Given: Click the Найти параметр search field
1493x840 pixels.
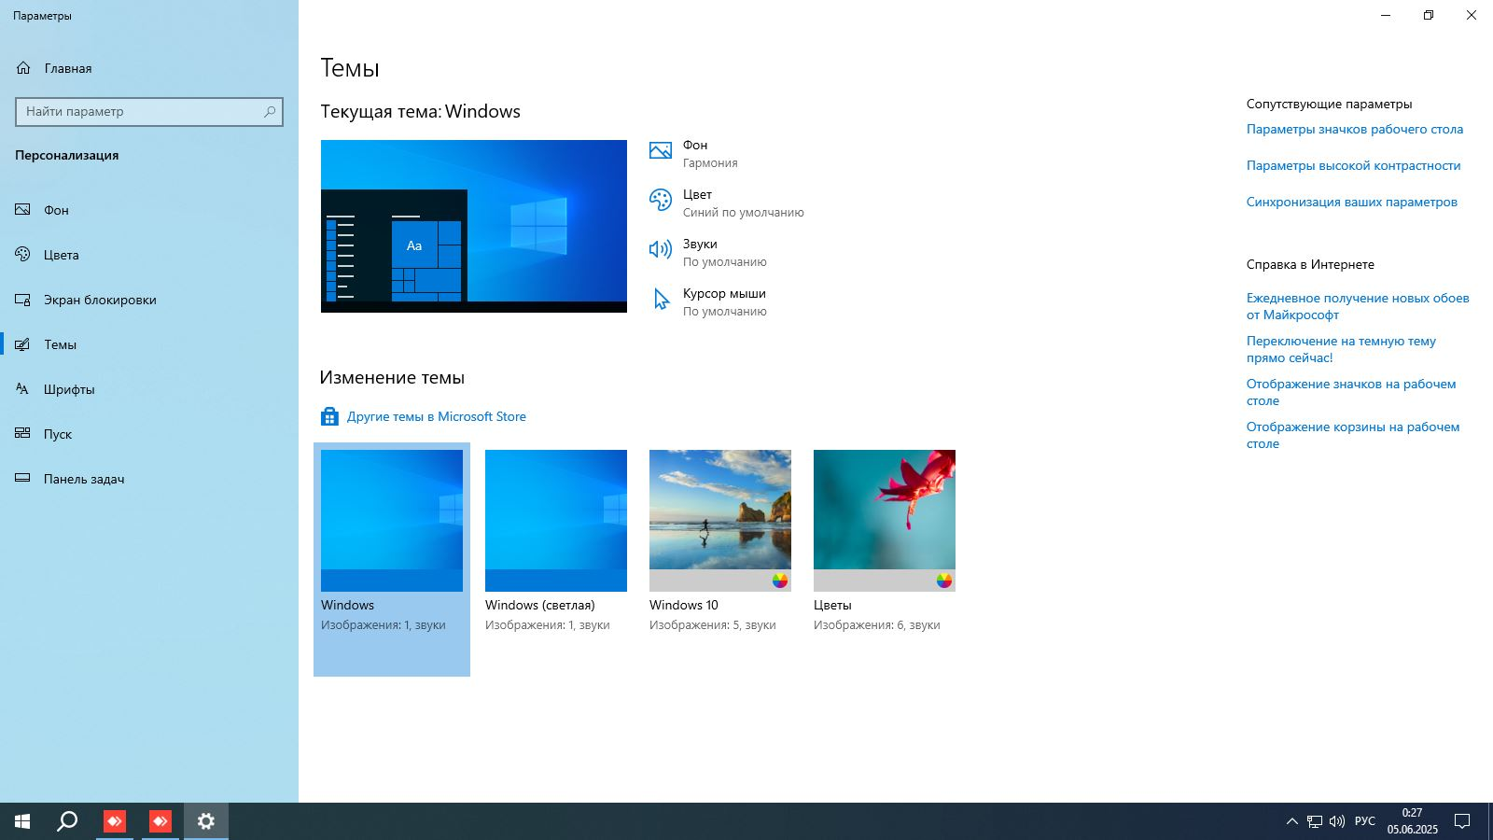Looking at the screenshot, I should [x=149, y=111].
